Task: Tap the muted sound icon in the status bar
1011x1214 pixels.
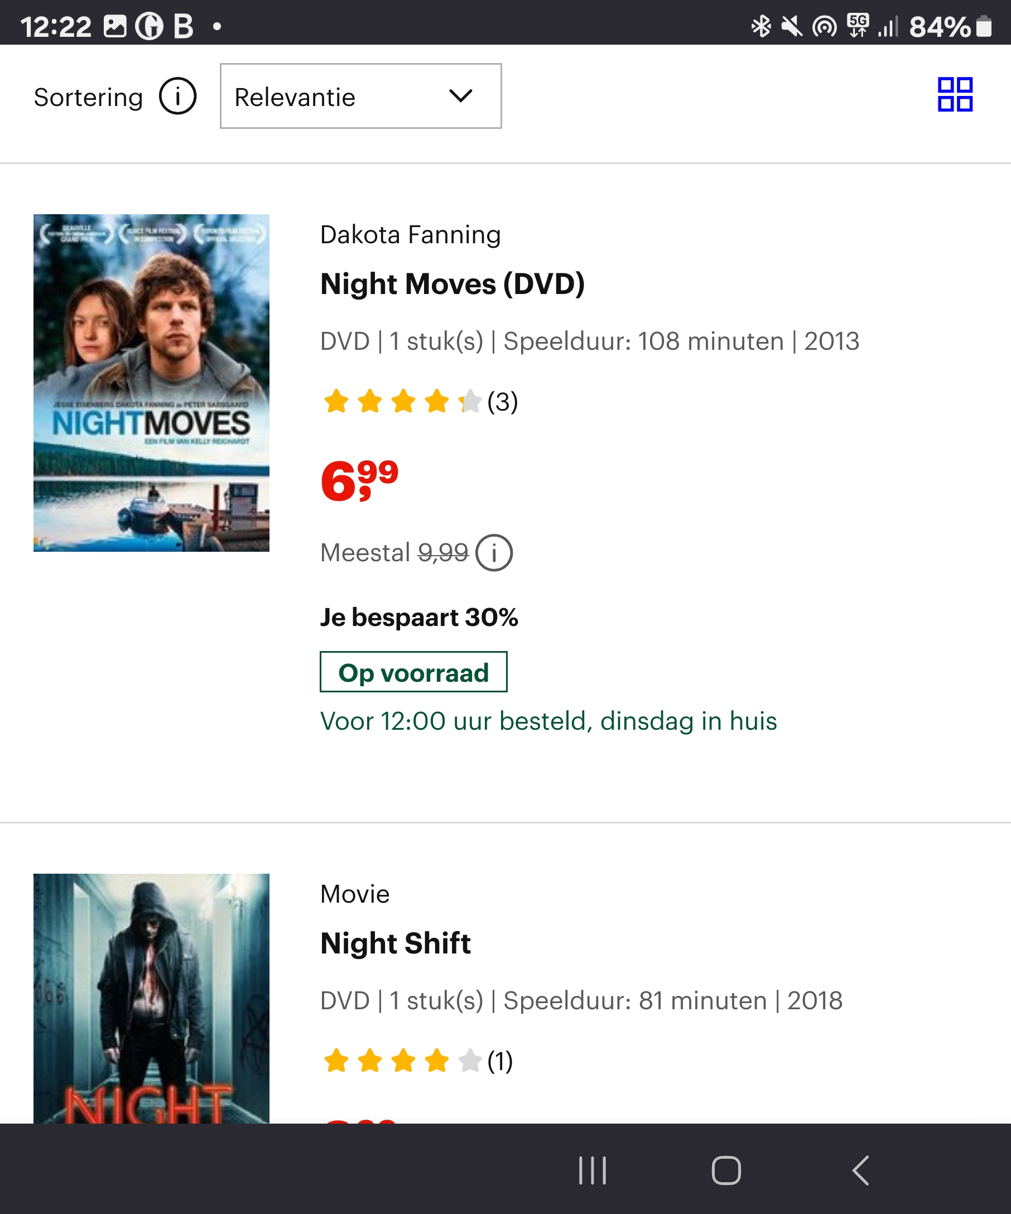Action: coord(791,26)
